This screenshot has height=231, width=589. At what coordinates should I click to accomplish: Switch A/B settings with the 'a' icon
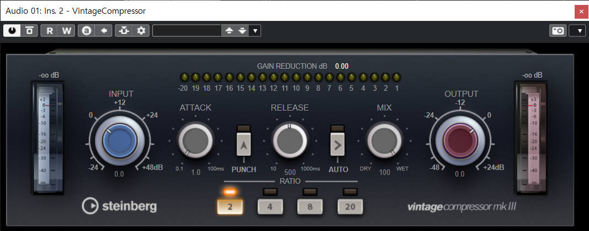pos(87,31)
